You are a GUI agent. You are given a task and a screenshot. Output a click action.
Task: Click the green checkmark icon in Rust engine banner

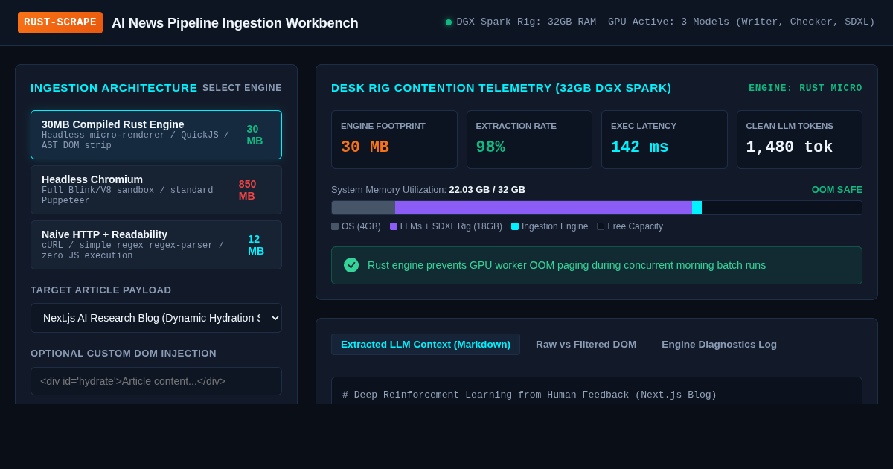[x=351, y=265]
